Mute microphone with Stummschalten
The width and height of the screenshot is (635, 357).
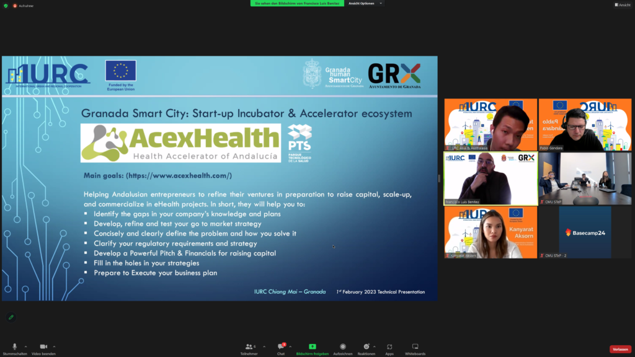[x=14, y=347]
